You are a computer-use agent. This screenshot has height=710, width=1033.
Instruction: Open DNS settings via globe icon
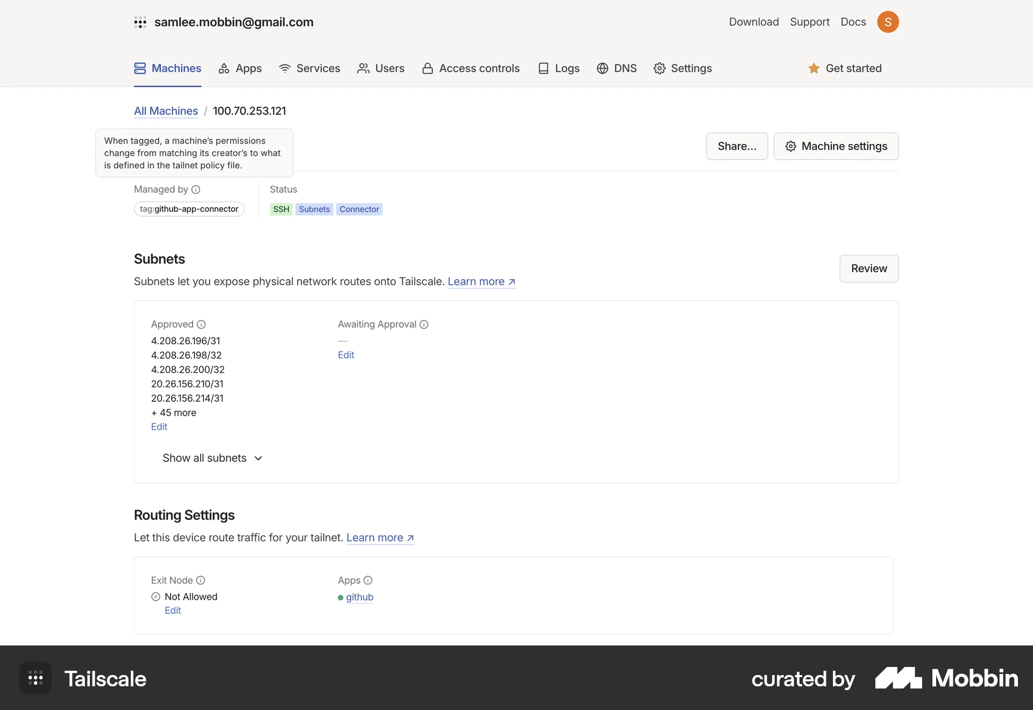click(x=602, y=68)
